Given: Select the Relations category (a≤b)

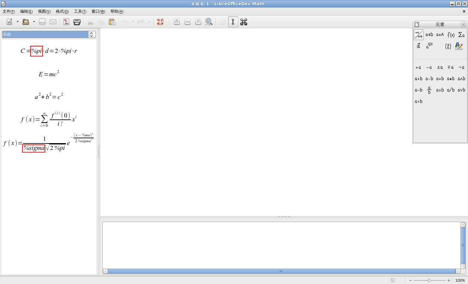Looking at the screenshot, I should pos(429,35).
